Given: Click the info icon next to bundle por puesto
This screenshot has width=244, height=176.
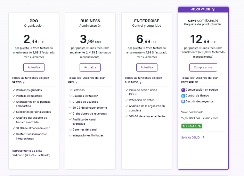Looking at the screenshot, I should (201, 48).
